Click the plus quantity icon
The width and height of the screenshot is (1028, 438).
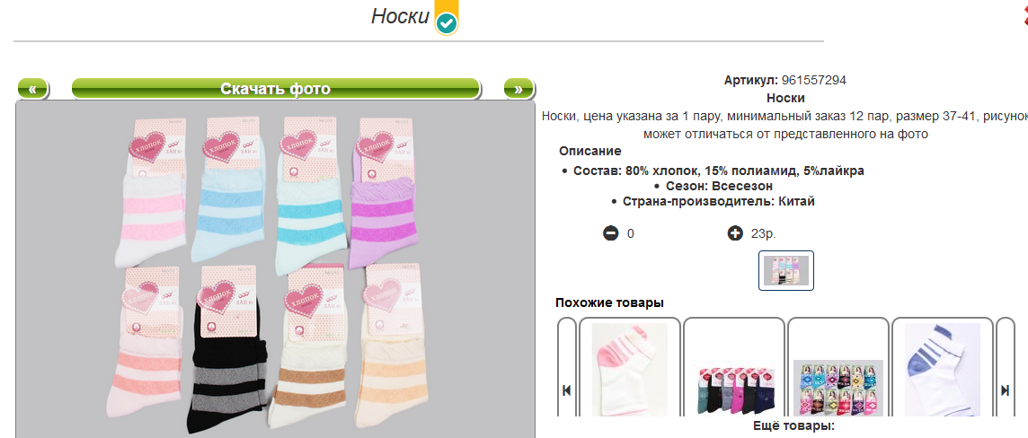735,233
